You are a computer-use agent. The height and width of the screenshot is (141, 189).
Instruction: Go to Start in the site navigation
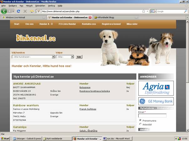click(17, 24)
